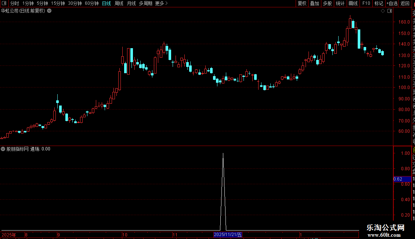This screenshot has height=239, width=415.
Task: Click the 160.0 price axis label
Action: coord(404,22)
